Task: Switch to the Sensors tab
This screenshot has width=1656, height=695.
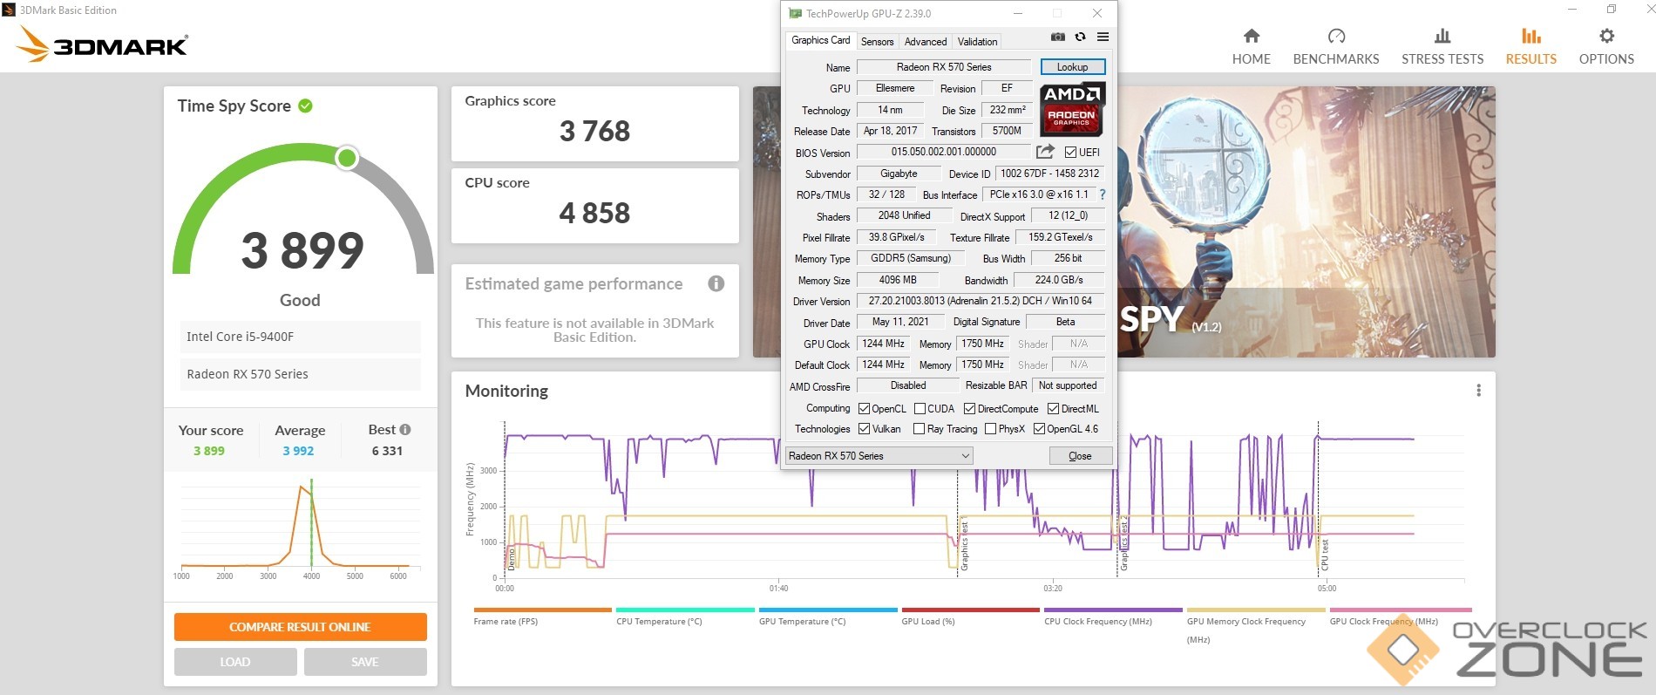Action: pos(877,42)
